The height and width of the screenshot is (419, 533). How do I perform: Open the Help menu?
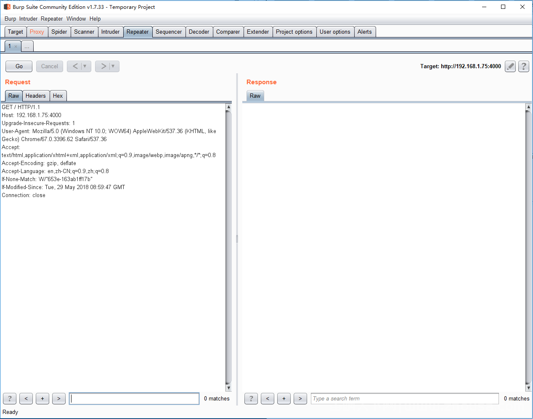95,19
